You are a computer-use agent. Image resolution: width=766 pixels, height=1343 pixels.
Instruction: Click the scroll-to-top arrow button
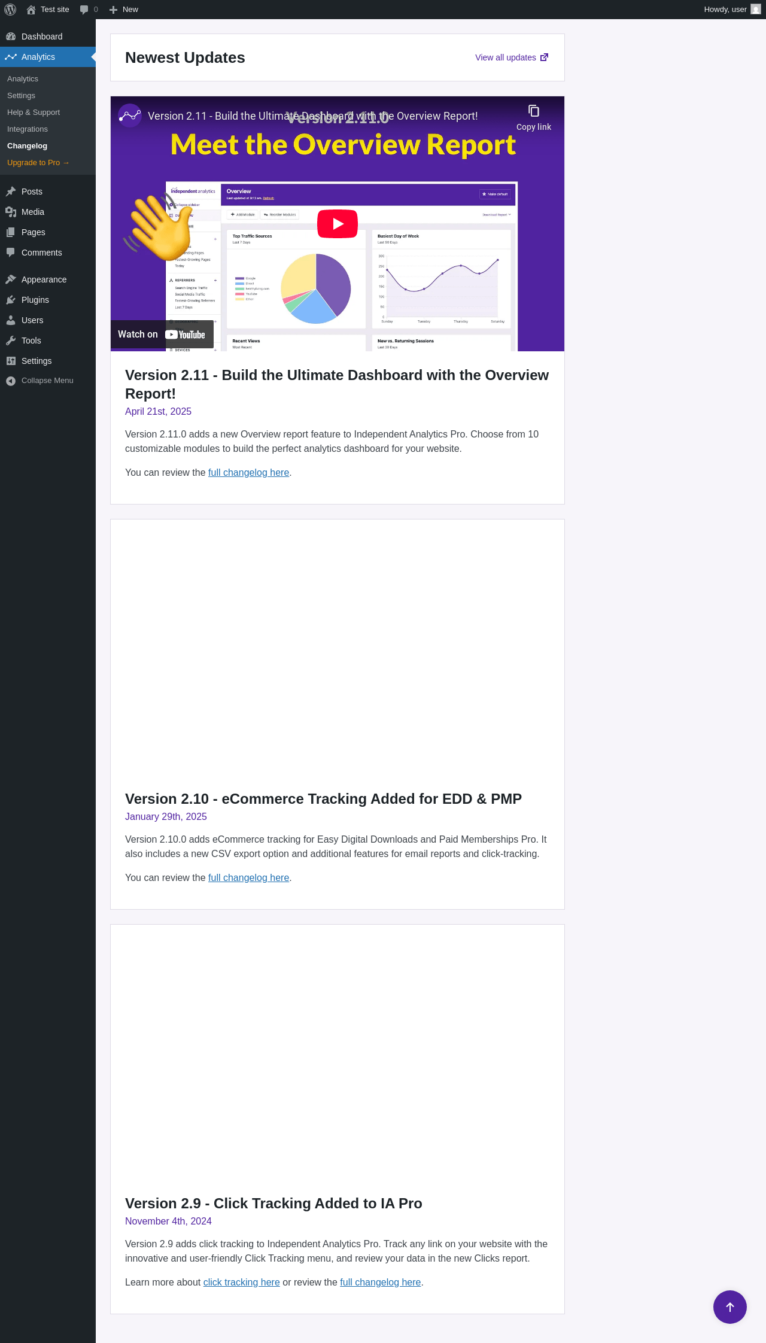coord(730,1307)
